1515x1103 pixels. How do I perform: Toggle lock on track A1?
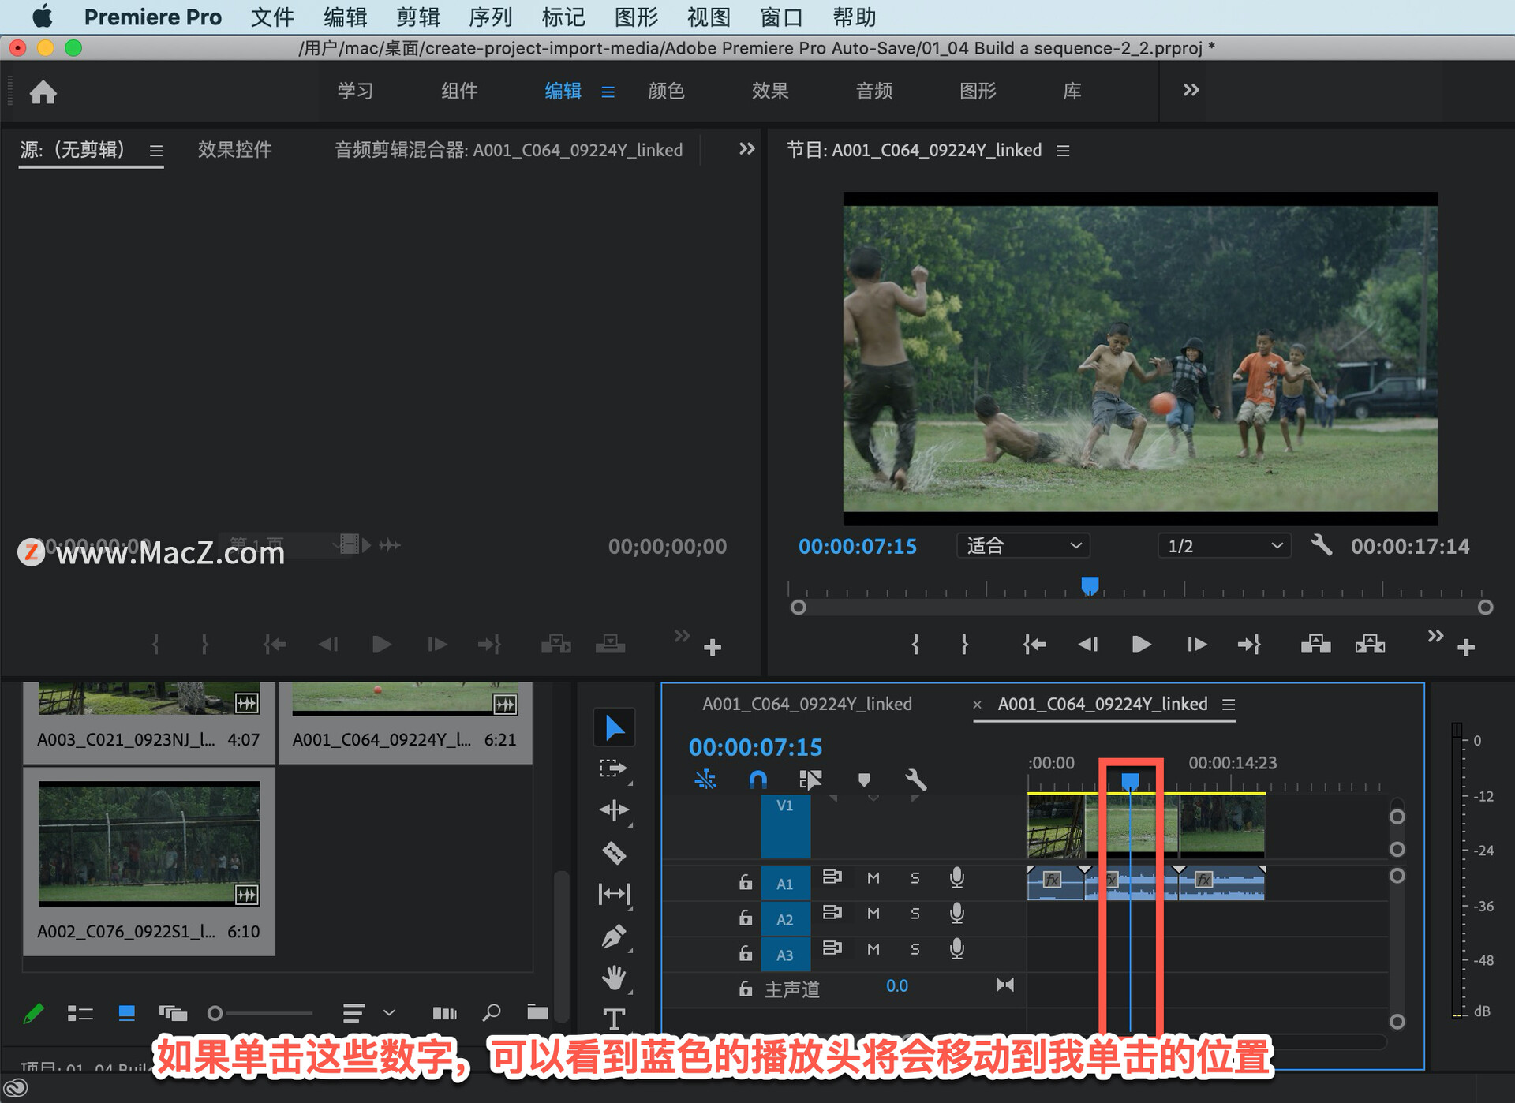(x=745, y=881)
